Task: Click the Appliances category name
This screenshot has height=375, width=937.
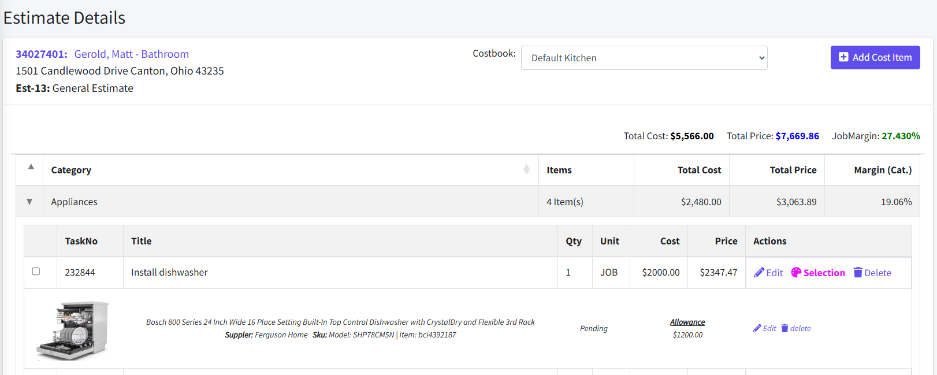Action: 74,202
